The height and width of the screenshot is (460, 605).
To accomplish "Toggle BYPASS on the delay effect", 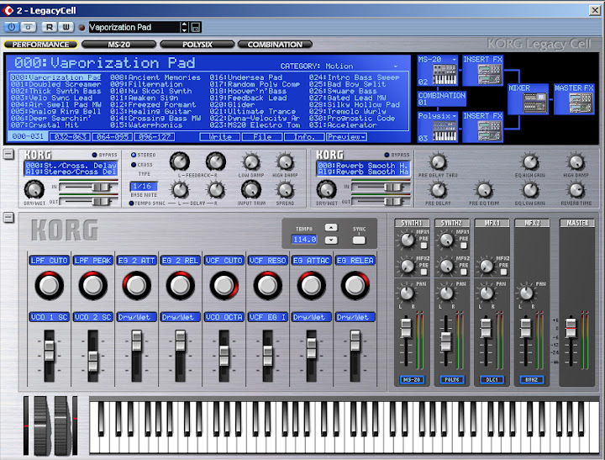I will pyautogui.click(x=94, y=155).
